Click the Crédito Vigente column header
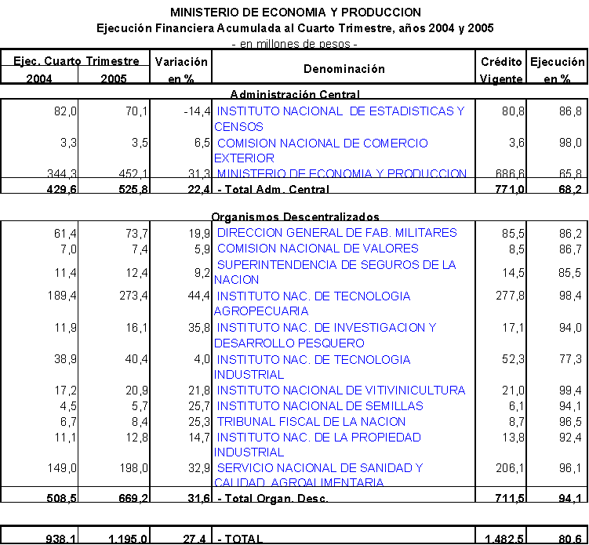This screenshot has height=545, width=589. [x=501, y=70]
